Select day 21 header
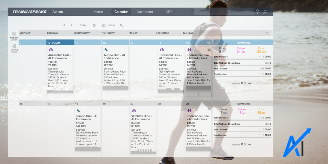328x164 pixels. tap(171, 104)
